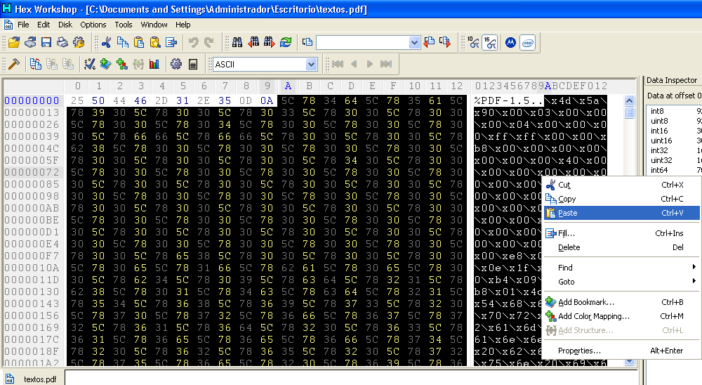Click the Add Color Mapping icon
The image size is (702, 385).
(121, 64)
